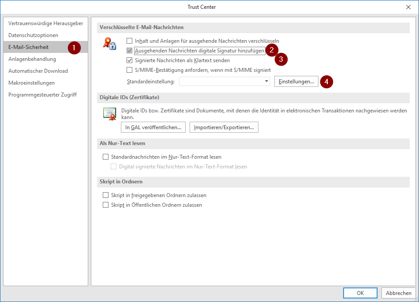Open Datenschutzoptionen category

(x=33, y=35)
